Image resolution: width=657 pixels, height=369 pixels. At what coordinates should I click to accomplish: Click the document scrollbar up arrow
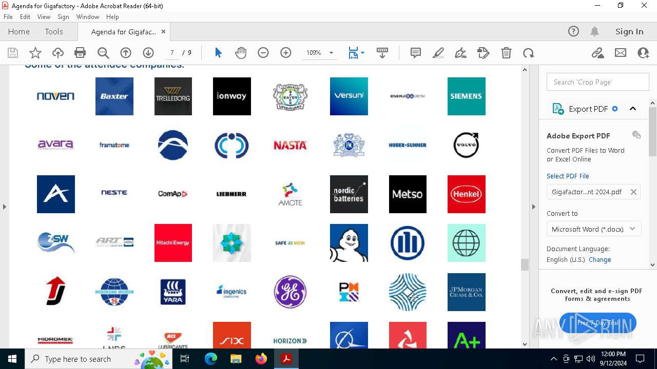(525, 69)
